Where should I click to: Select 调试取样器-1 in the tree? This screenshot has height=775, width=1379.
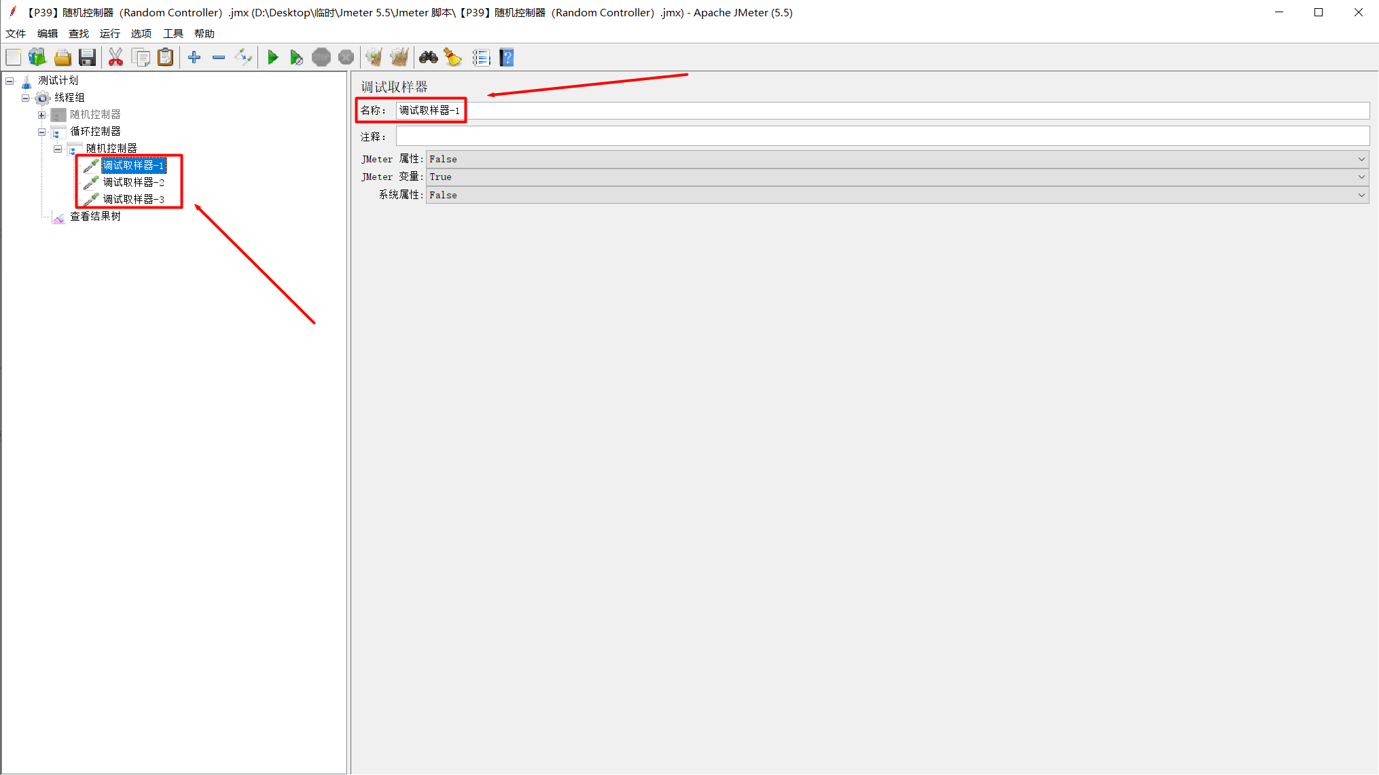tap(134, 166)
